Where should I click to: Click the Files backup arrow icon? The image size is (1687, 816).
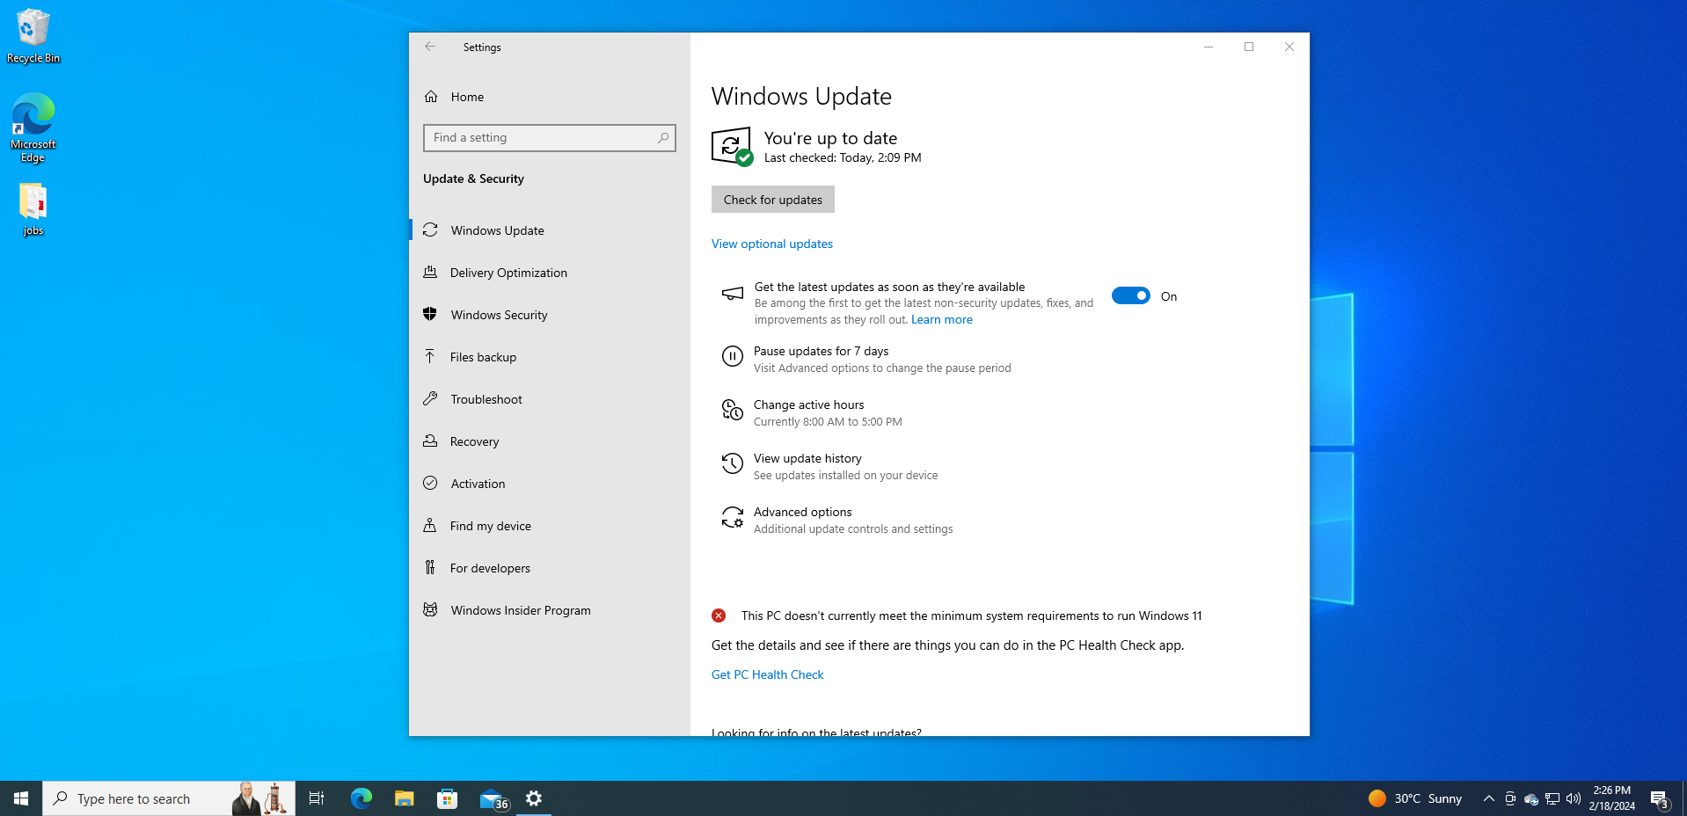pos(430,356)
